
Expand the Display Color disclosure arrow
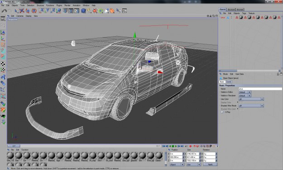point(238,102)
